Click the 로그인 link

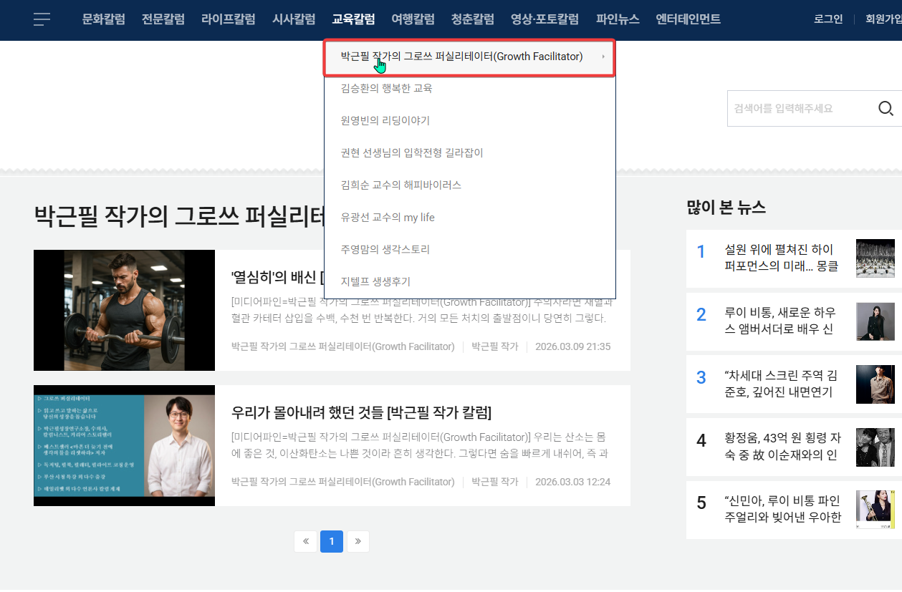click(828, 19)
